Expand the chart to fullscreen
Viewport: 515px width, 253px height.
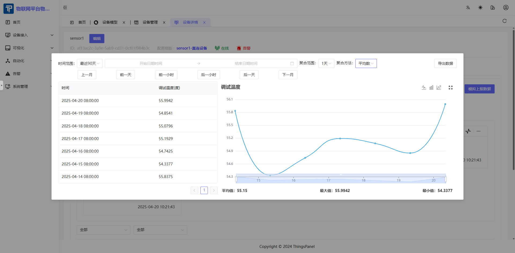[451, 88]
